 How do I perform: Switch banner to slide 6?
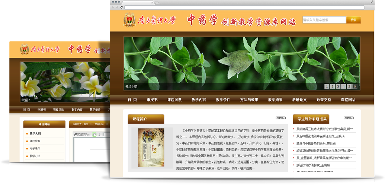pyautogui.click(x=354, y=86)
